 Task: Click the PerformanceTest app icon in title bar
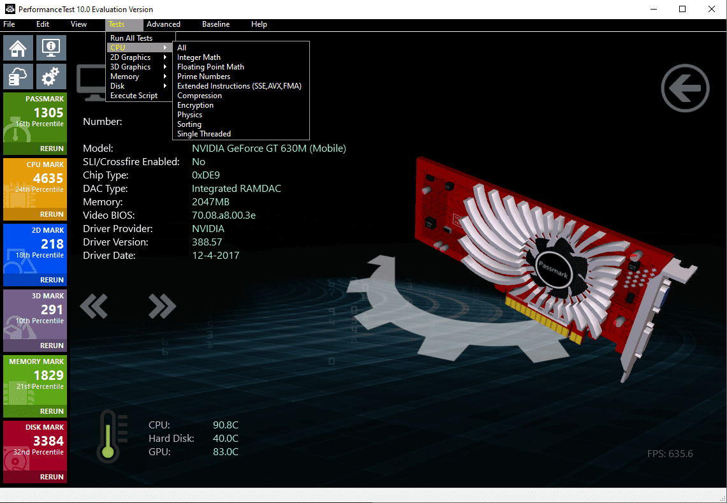(x=10, y=9)
